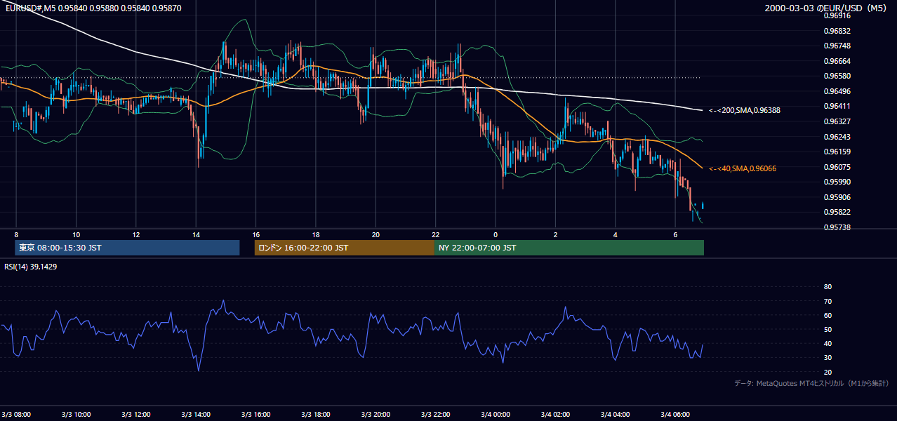Click price level 0.96664 on the axis
Viewport: 897px width, 421px height.
pos(837,61)
